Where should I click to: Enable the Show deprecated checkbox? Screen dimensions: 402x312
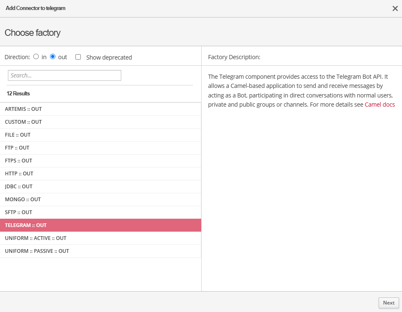click(78, 57)
